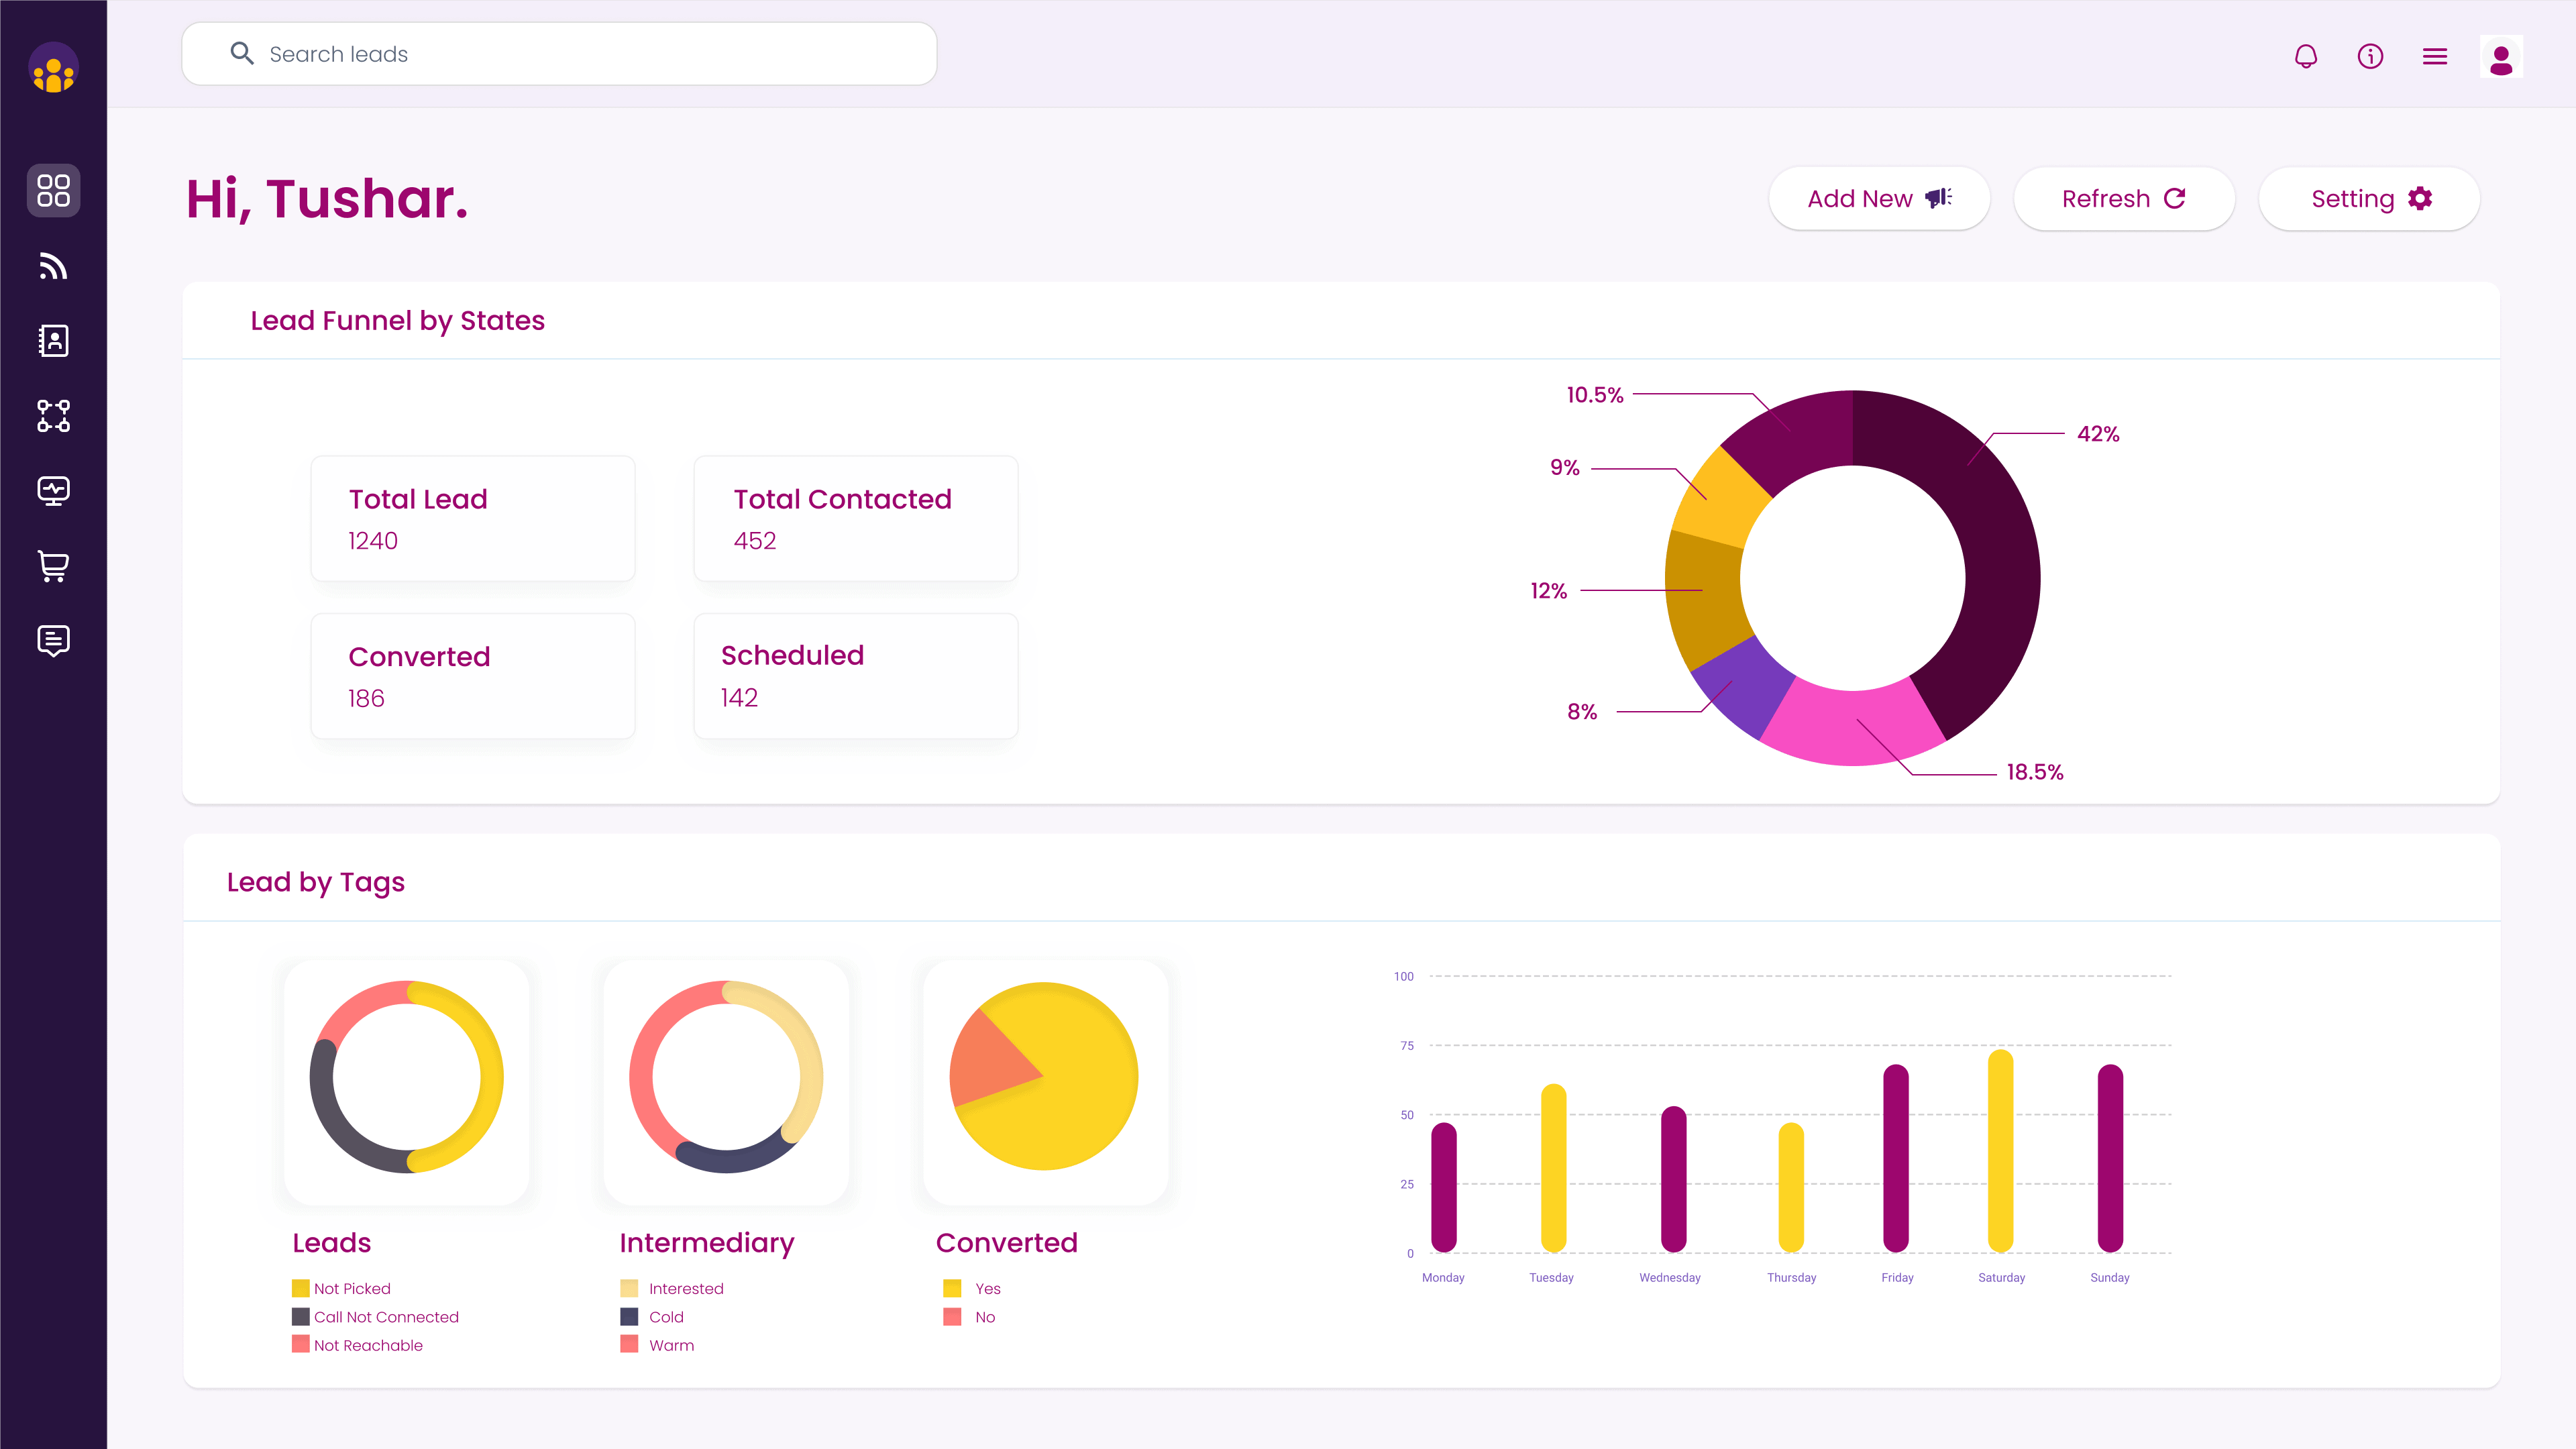Click the Saturday bar in chart
Viewport: 2576px width, 1449px height.
(2000, 1150)
